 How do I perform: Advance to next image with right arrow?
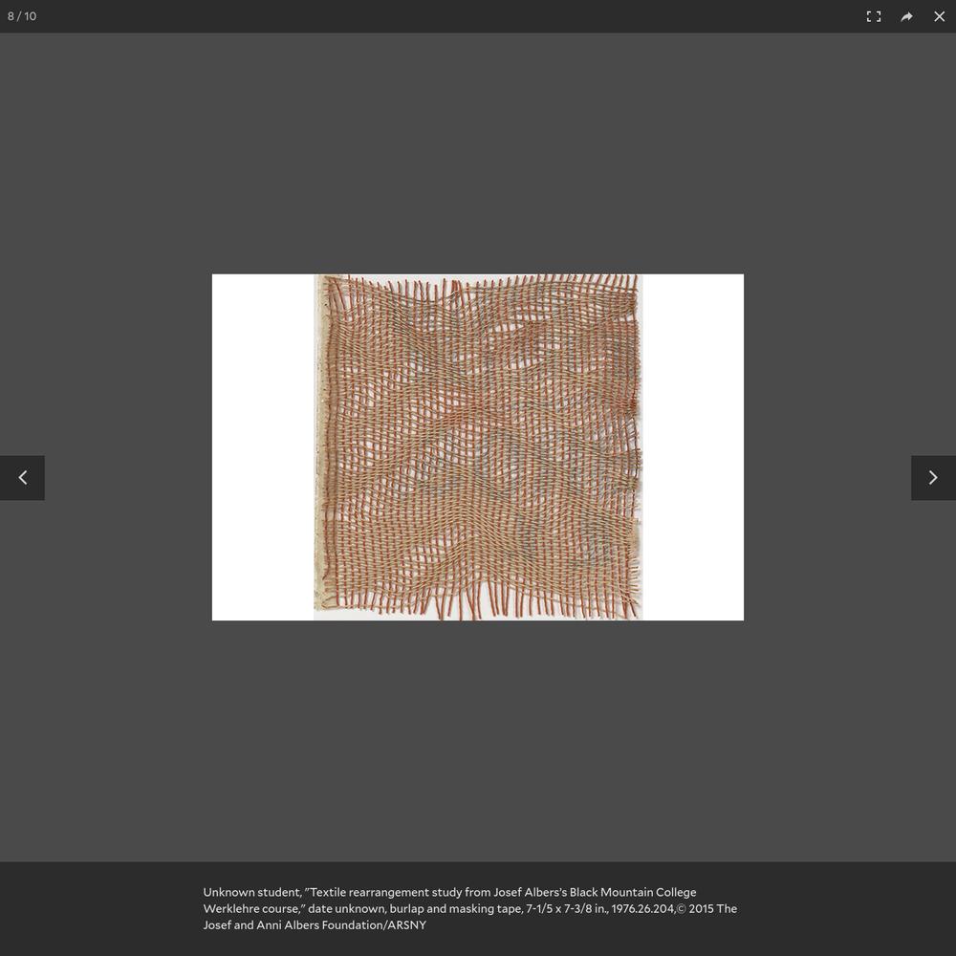(x=933, y=478)
